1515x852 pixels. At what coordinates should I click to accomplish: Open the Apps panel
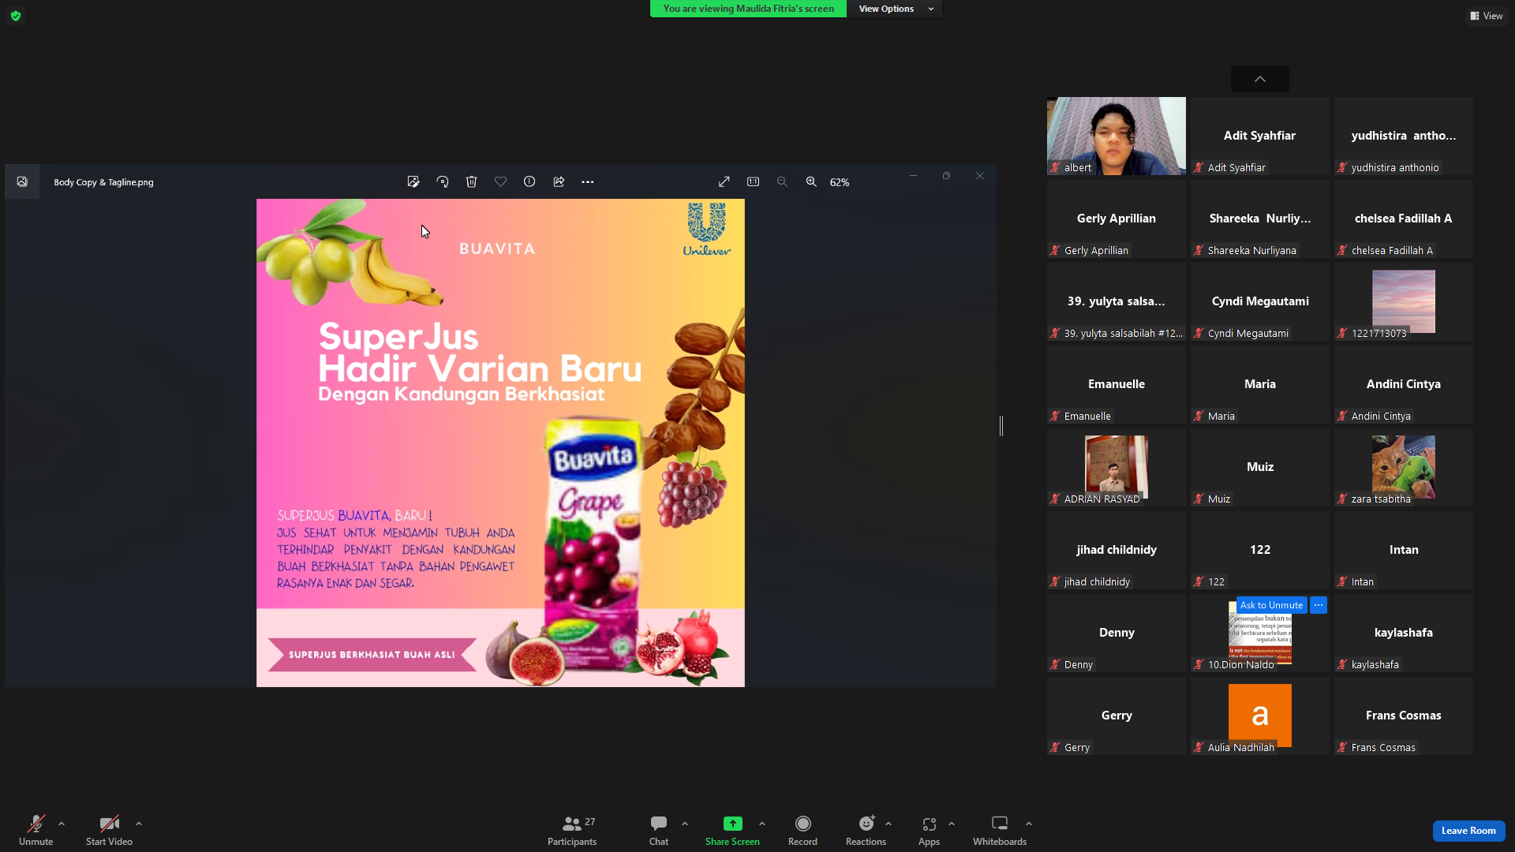click(929, 830)
